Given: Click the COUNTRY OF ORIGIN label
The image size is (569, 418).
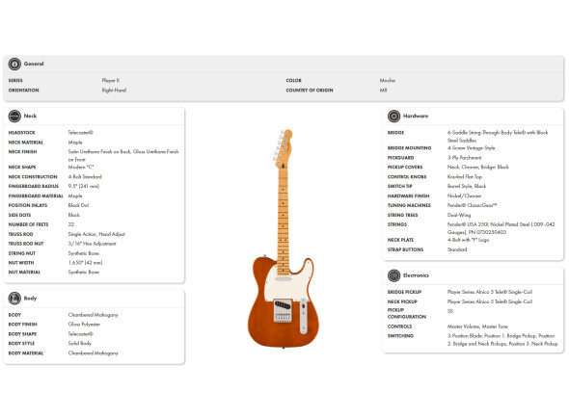Looking at the screenshot, I should [310, 91].
